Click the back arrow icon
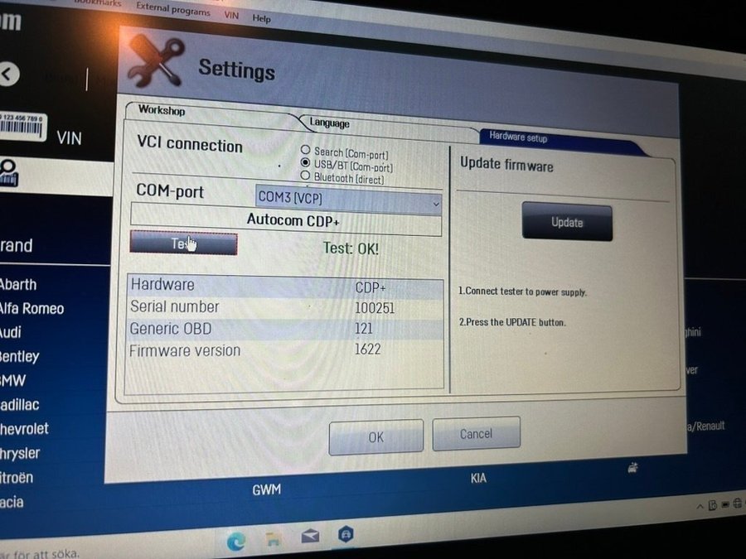 click(x=7, y=75)
